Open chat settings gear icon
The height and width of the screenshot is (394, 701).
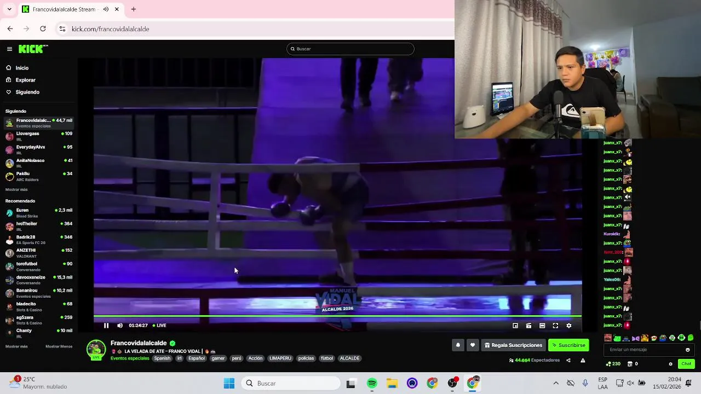click(670, 364)
